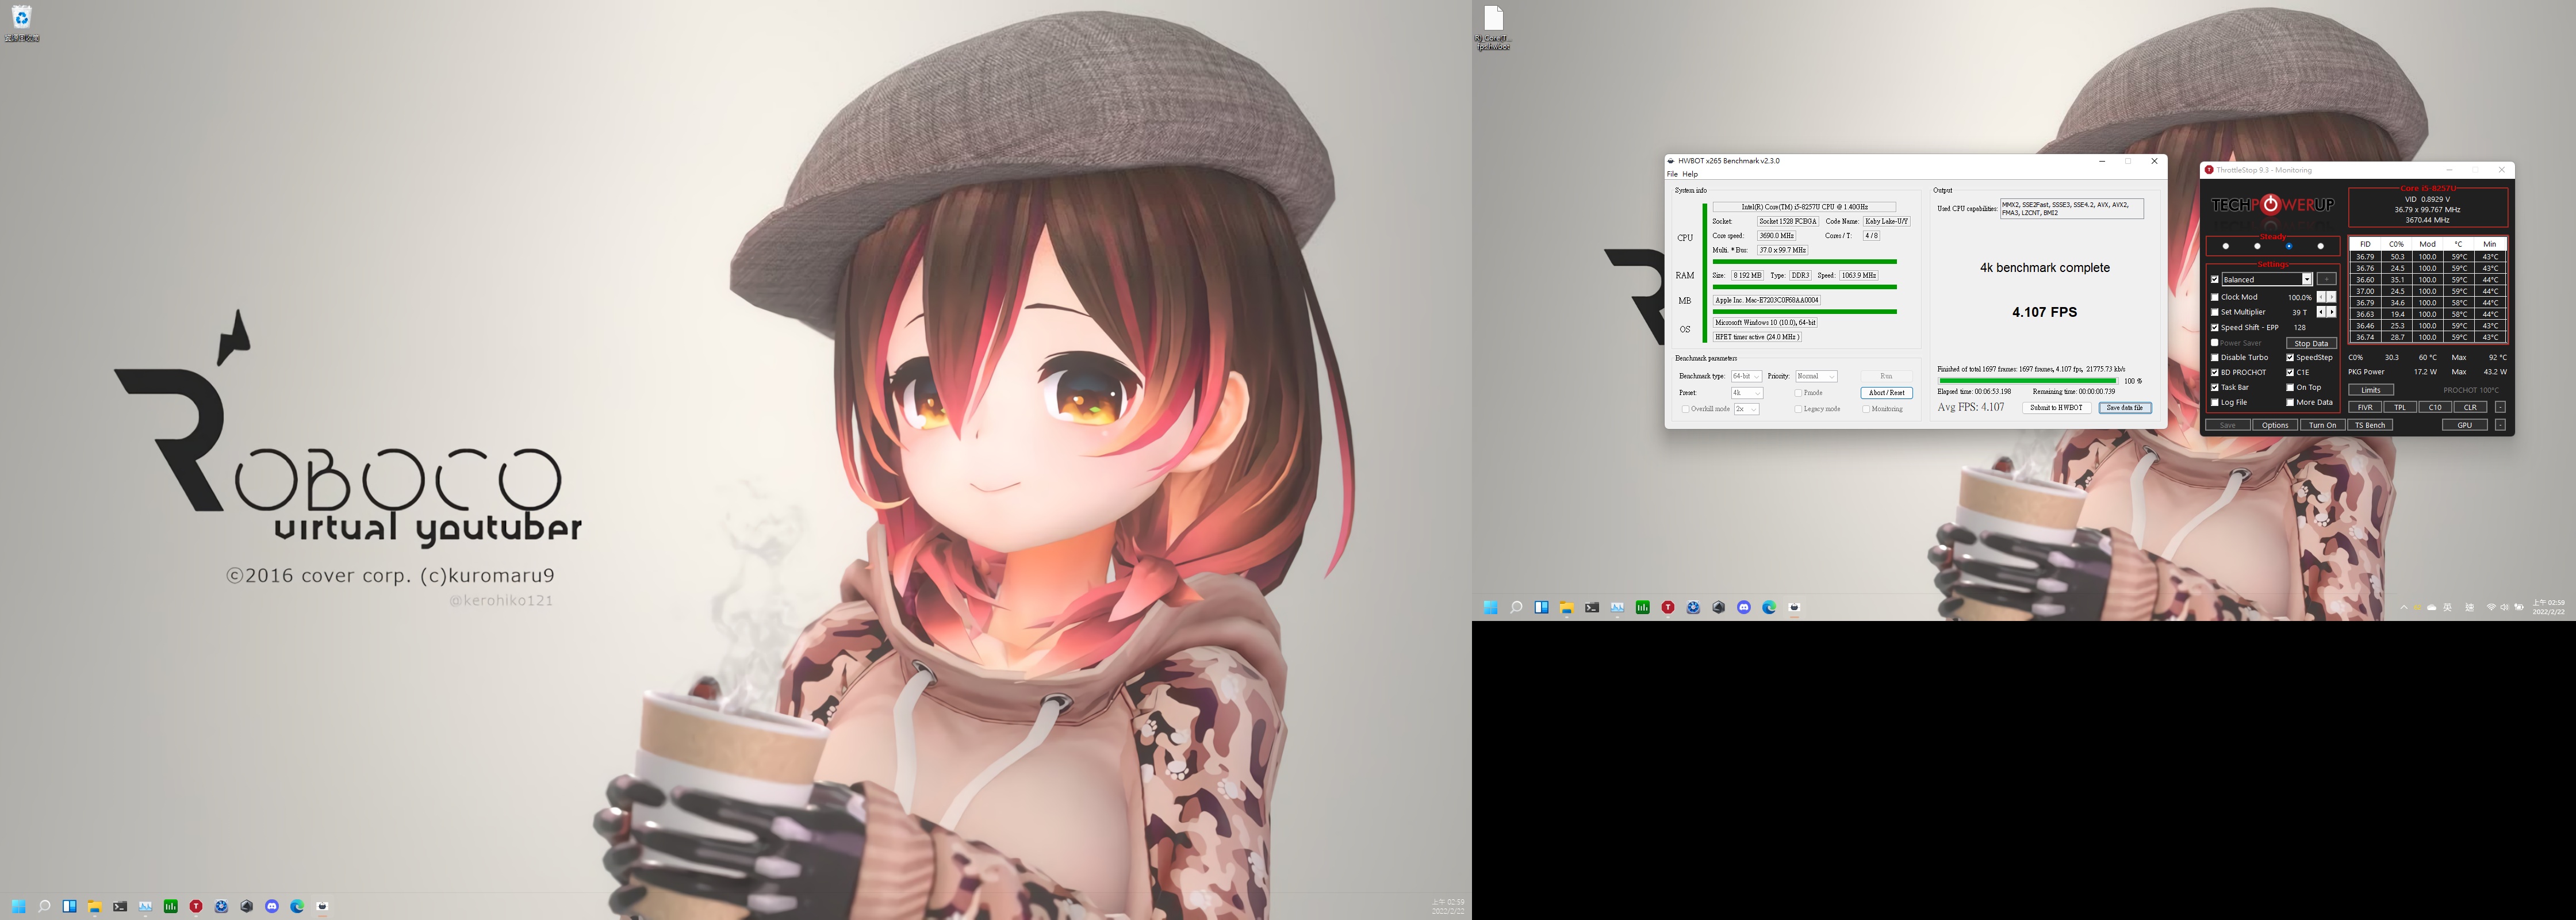
Task: Open Discord on the left monitor taskbar
Action: click(272, 906)
